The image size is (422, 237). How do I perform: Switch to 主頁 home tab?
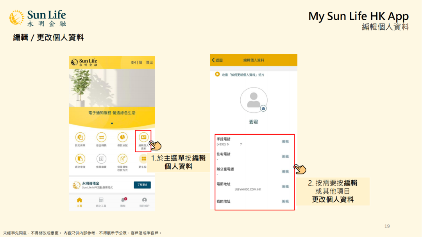(x=79, y=202)
